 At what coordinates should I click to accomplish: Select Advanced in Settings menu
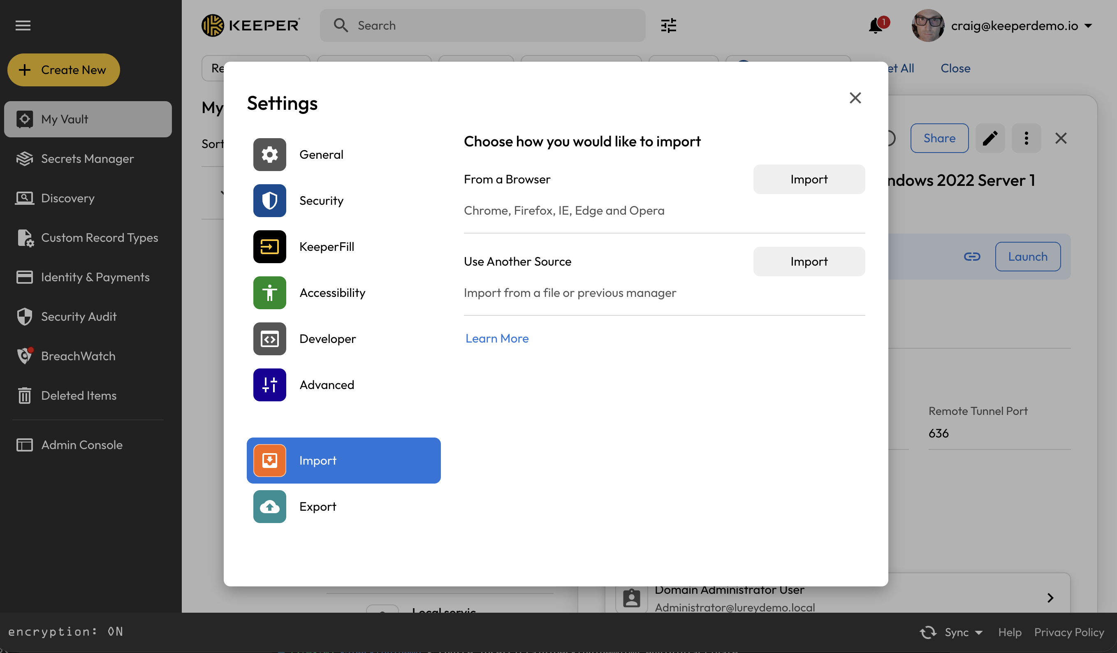pos(327,385)
